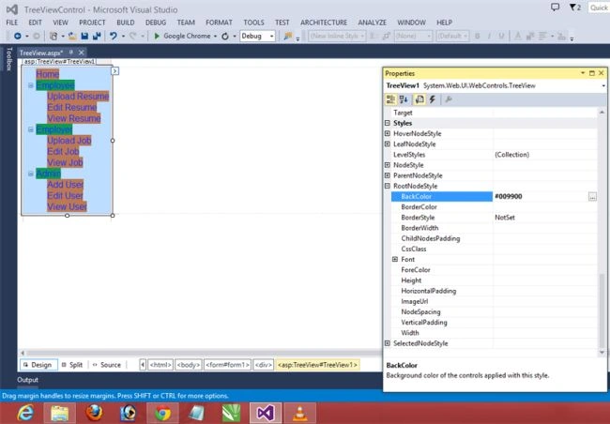Open the Events lightning bolt icon
610x424 pixels.
click(433, 99)
